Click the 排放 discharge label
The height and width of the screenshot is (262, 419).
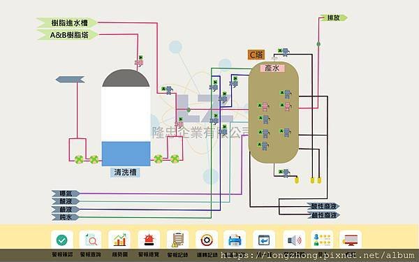[x=334, y=18]
